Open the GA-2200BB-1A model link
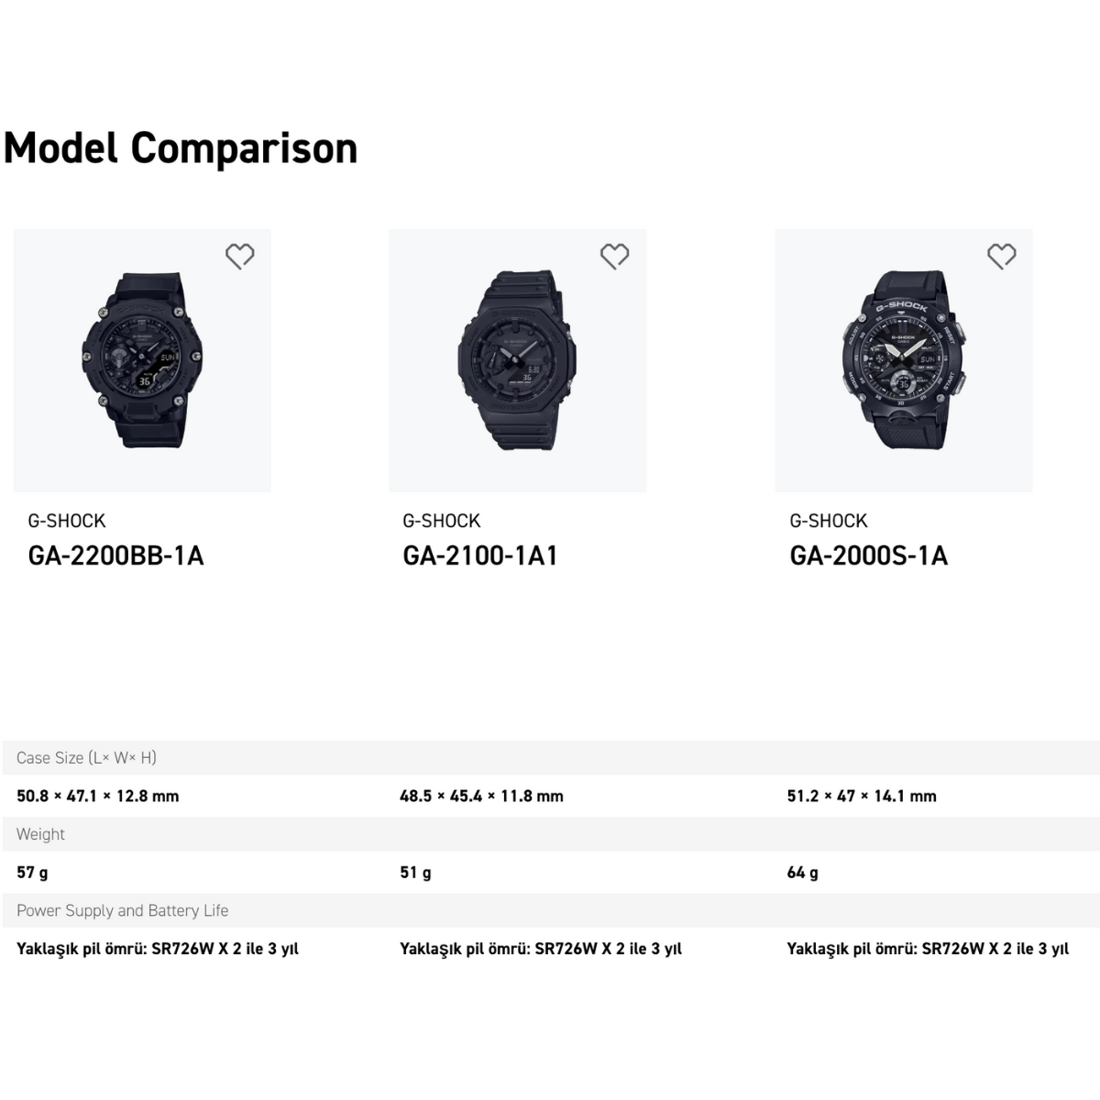Screen dimensions: 1100x1100 [115, 555]
